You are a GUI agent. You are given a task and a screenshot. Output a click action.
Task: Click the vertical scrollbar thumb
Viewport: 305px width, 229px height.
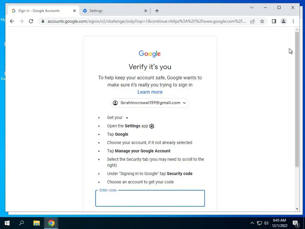click(297, 99)
